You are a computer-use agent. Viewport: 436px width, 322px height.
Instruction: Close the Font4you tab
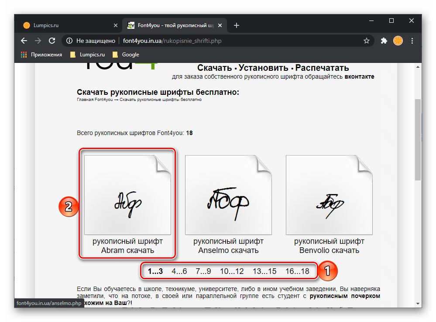(x=221, y=25)
